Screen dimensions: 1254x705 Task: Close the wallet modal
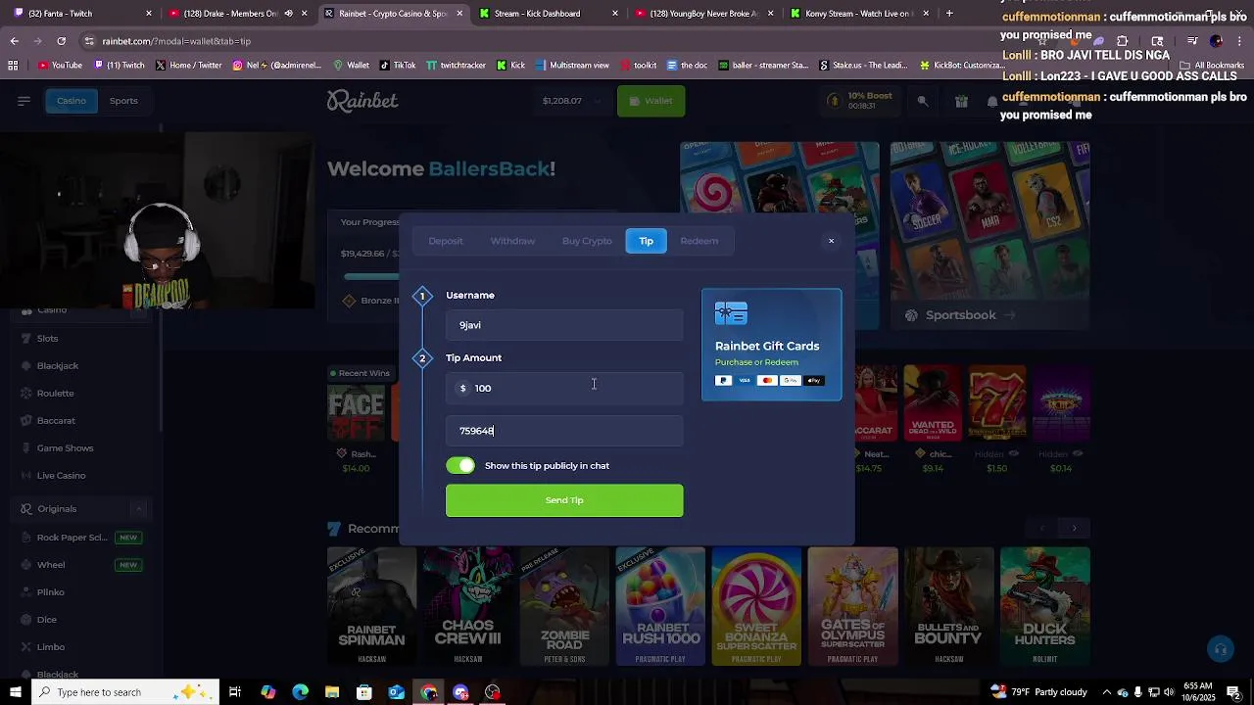click(831, 241)
